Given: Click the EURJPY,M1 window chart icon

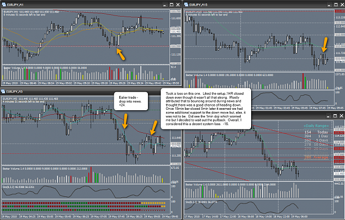Looking at the screenshot, I should (x=3, y=4).
